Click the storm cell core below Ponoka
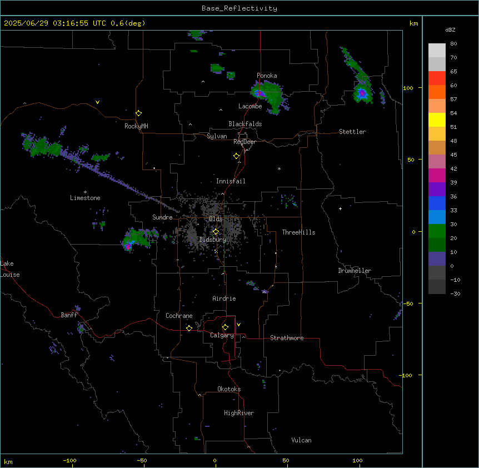This screenshot has width=479, height=468. pos(259,93)
